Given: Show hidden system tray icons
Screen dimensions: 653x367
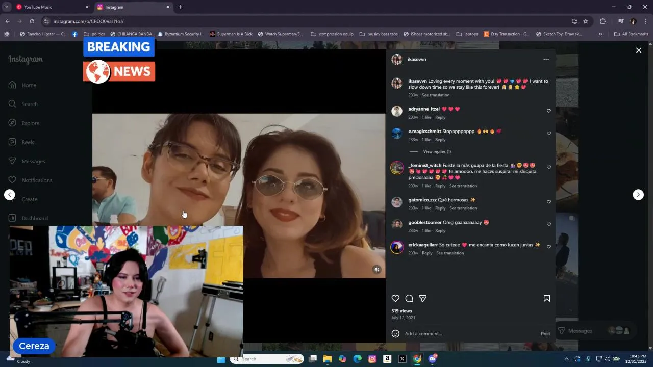Looking at the screenshot, I should [566, 359].
